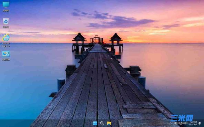204x127 pixels.
Task: Expand the hidden tray icons chevron
Action: (171, 123)
